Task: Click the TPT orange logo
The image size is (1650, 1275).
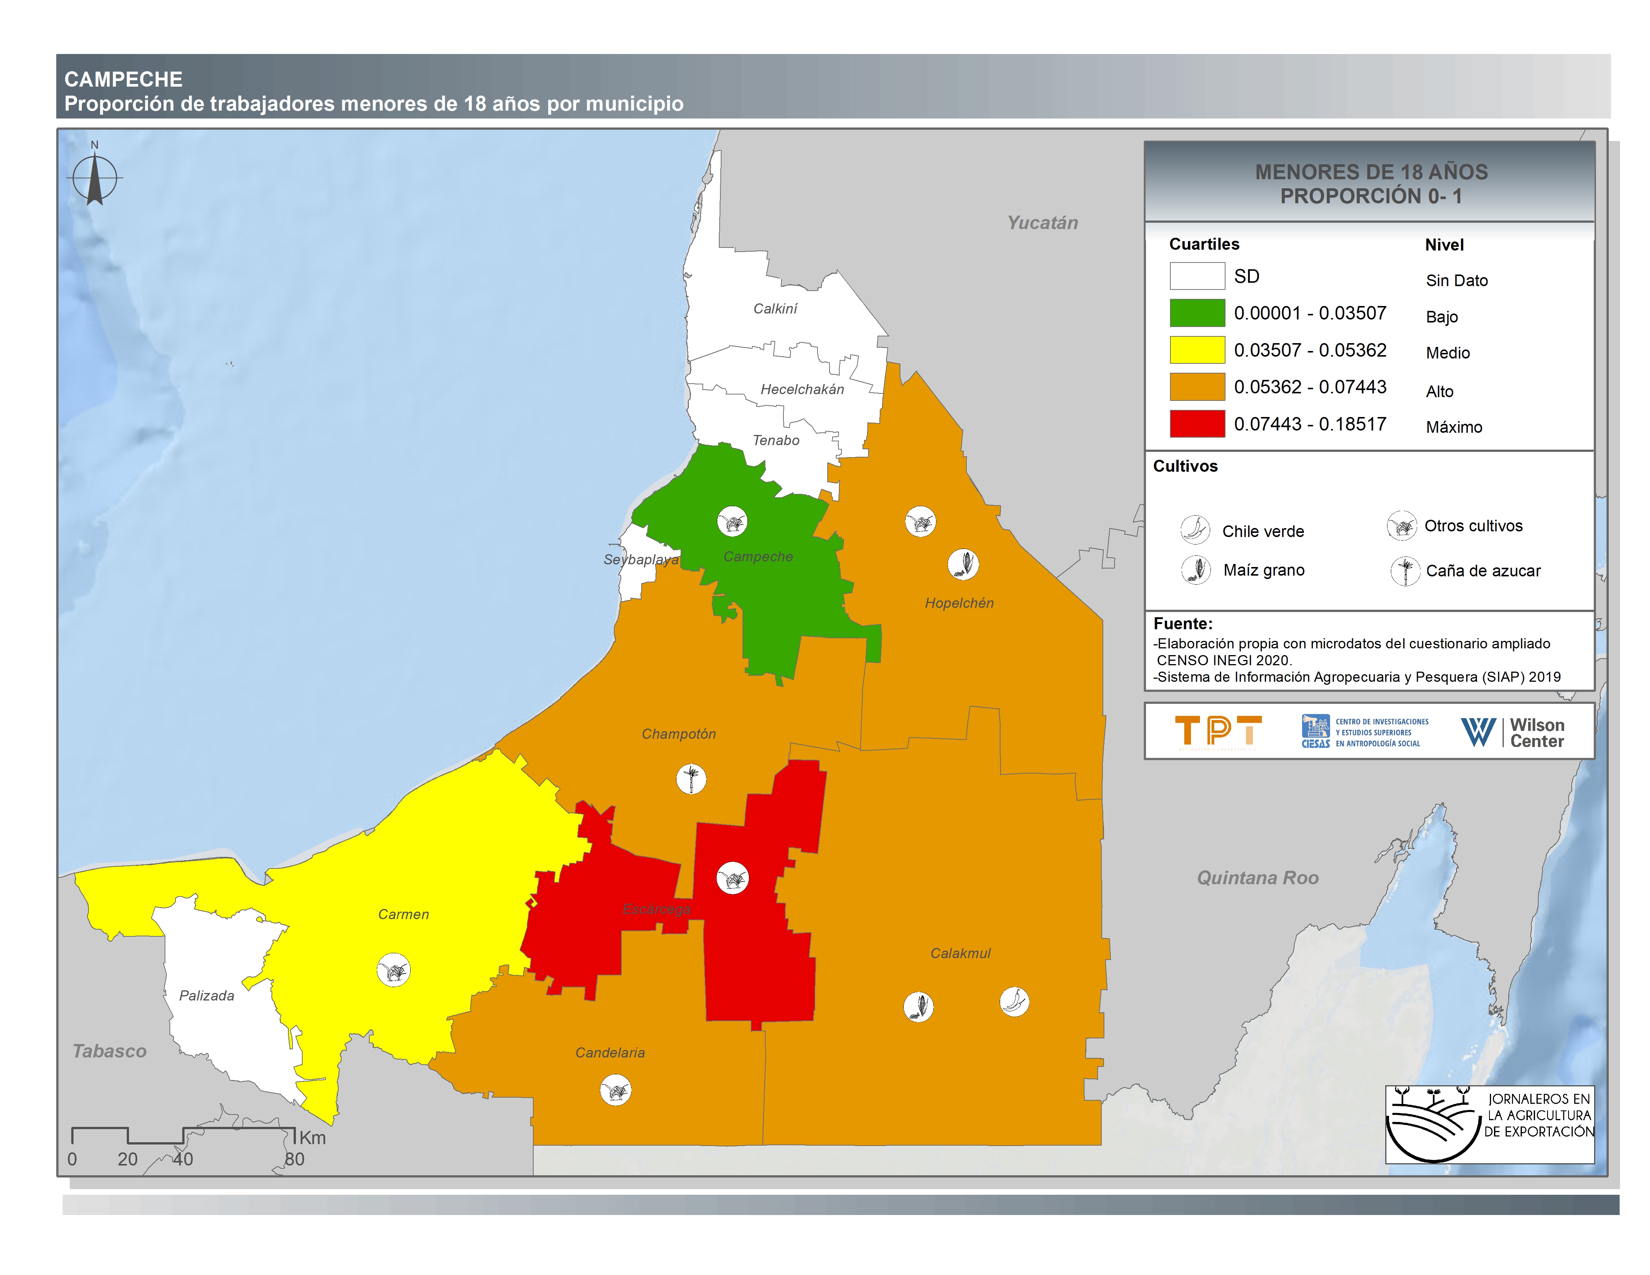Action: coord(1218,732)
